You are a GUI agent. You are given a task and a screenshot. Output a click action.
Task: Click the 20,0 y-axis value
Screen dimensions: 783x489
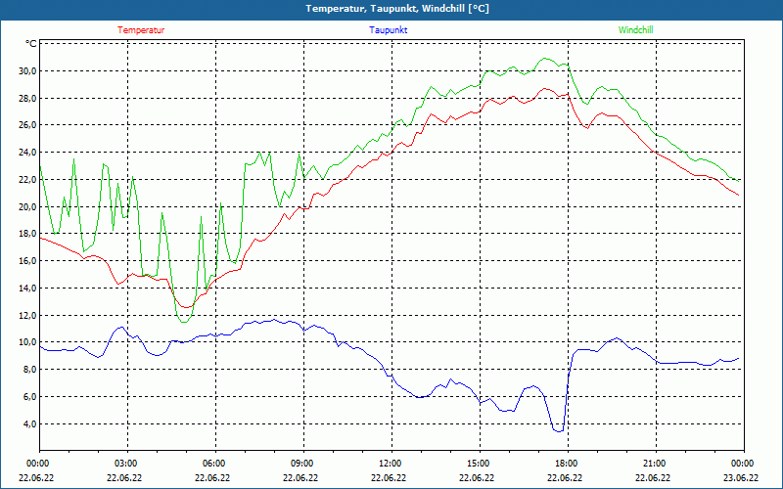(28, 206)
